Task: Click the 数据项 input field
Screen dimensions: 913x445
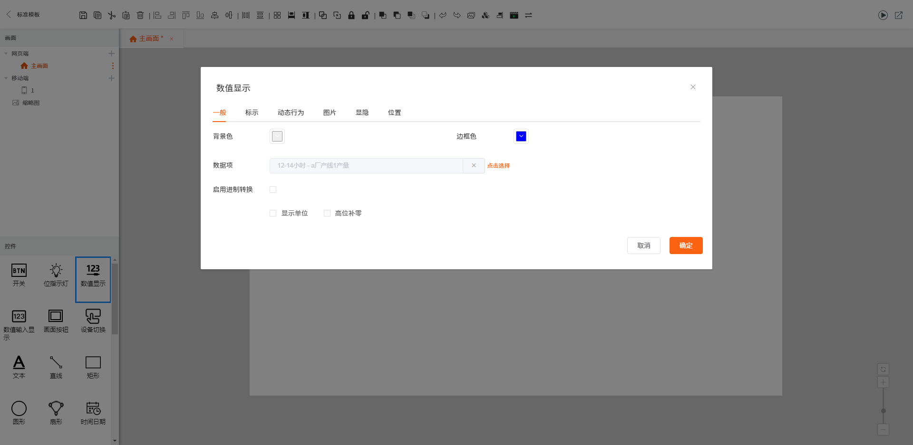Action: pos(366,166)
